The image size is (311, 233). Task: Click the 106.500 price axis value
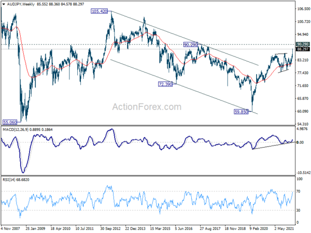point(303,9)
